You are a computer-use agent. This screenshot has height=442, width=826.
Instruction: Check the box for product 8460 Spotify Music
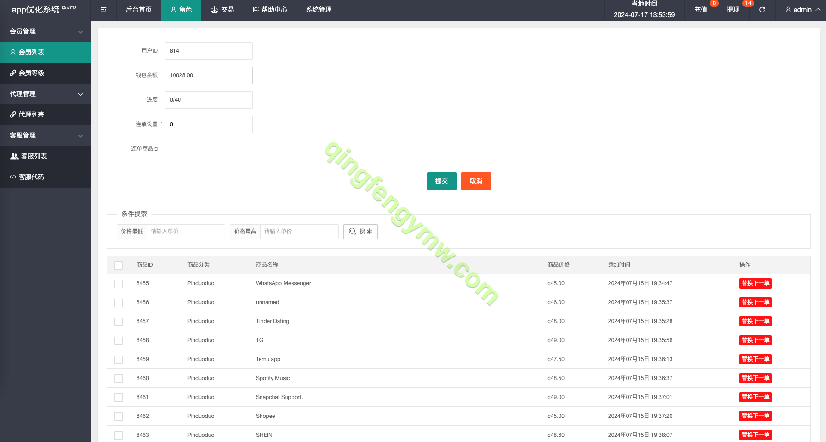click(118, 379)
